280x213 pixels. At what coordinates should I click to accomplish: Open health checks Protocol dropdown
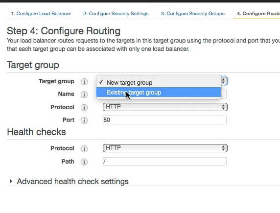165,148
